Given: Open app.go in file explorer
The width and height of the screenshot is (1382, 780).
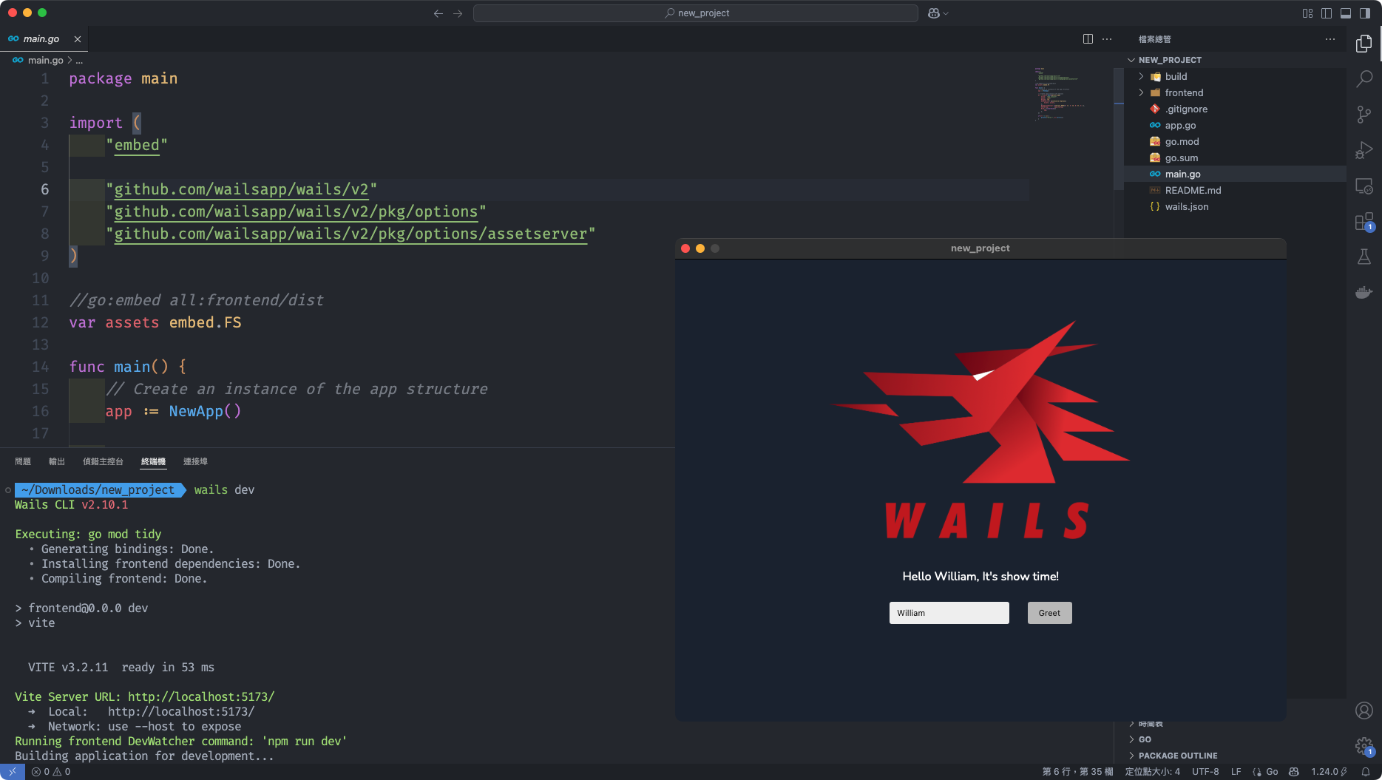Looking at the screenshot, I should click(1235, 125).
